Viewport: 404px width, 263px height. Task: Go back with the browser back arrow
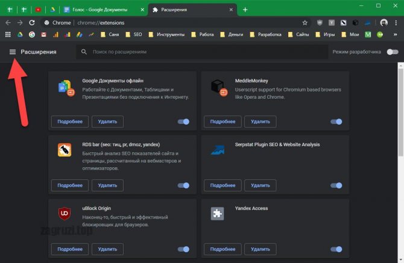click(x=8, y=23)
